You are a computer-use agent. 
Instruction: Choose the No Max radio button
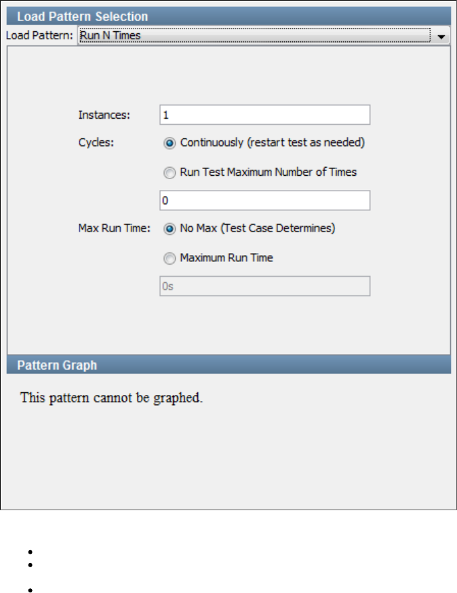tap(170, 229)
